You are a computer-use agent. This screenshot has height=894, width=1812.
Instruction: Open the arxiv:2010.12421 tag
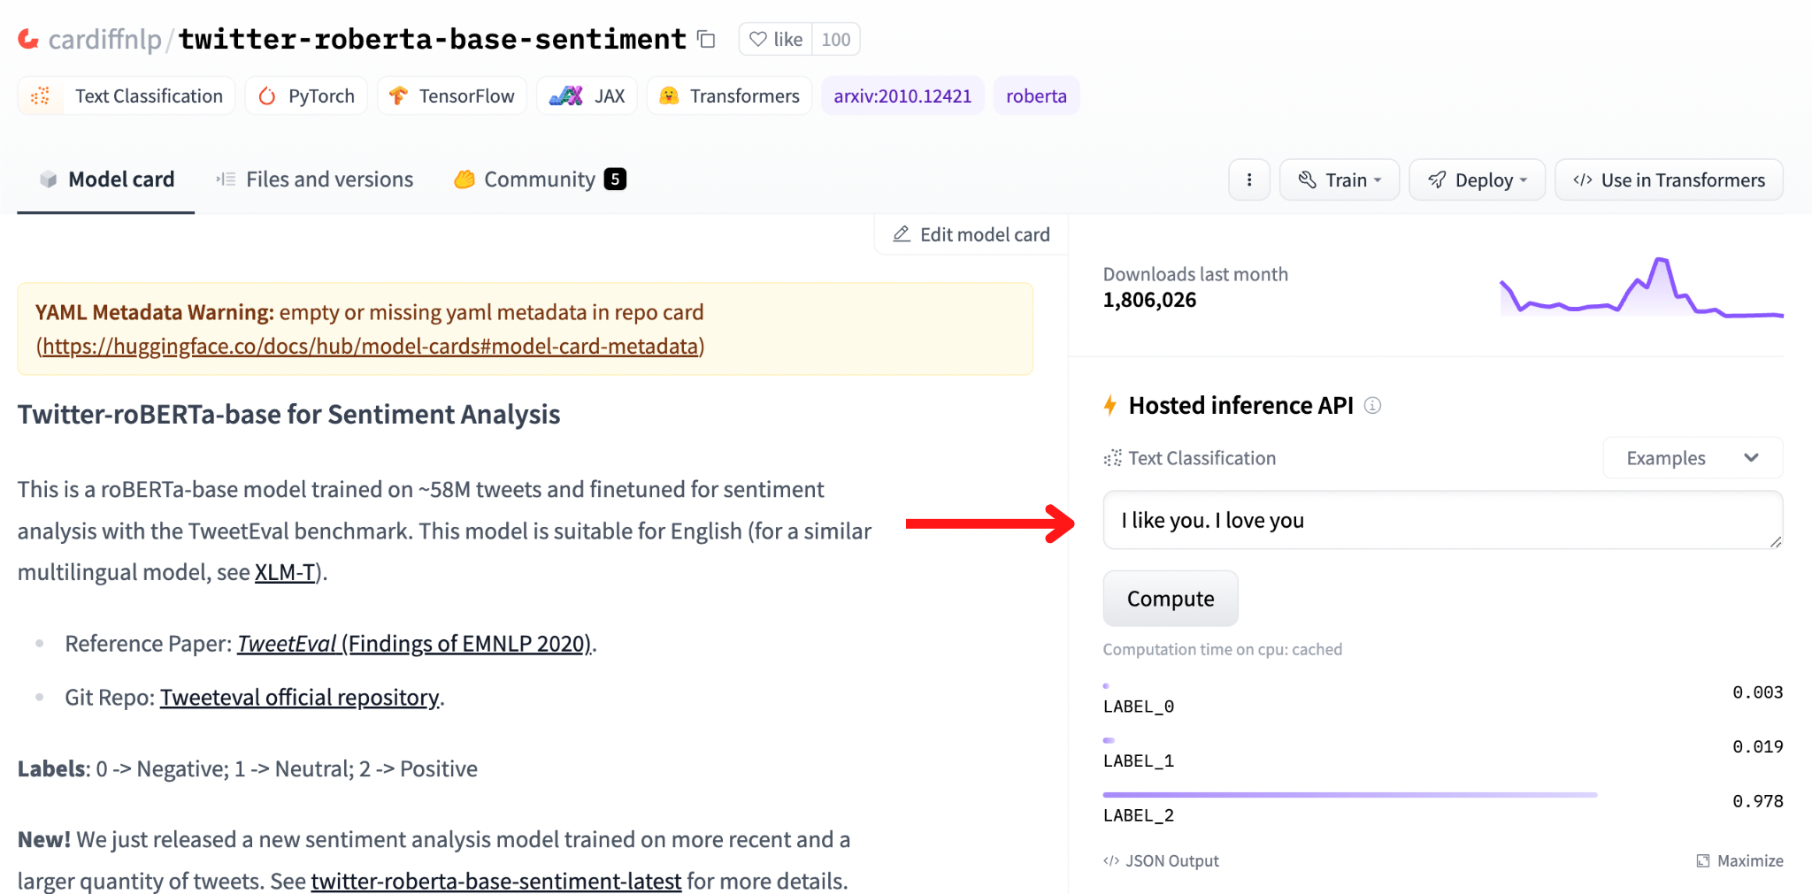point(902,96)
